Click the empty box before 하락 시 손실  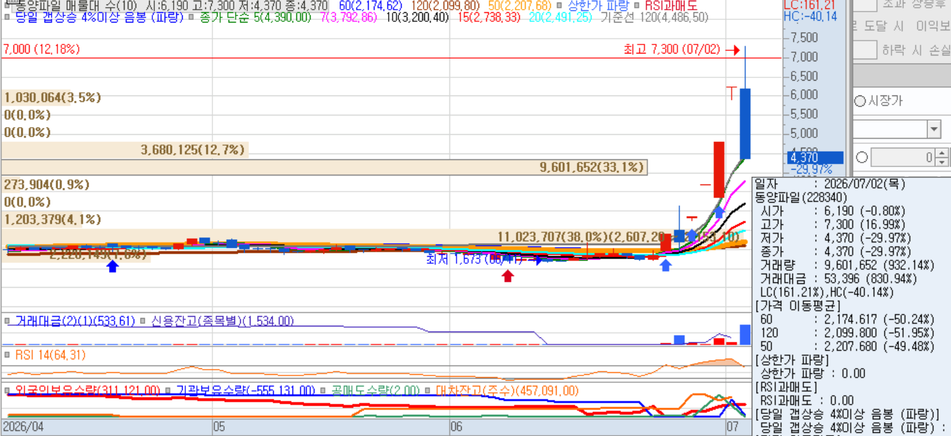pyautogui.click(x=864, y=50)
